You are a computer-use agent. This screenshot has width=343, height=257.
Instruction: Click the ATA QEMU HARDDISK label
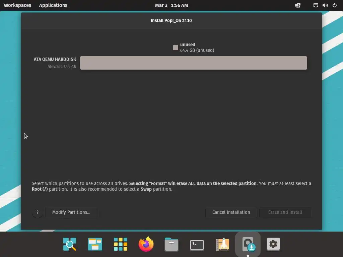55,59
